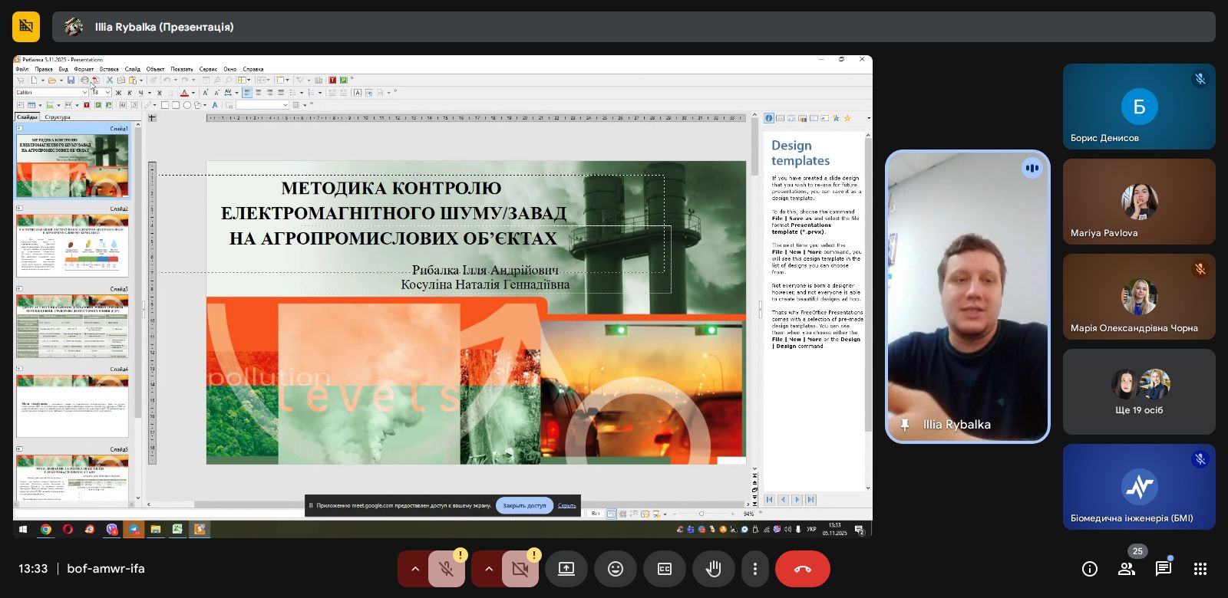The height and width of the screenshot is (598, 1228).
Task: Turn on the camera
Action: pyautogui.click(x=520, y=569)
